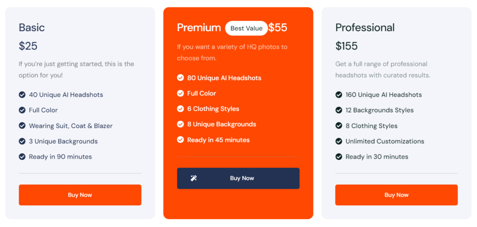477x227 pixels.
Task: Select the Basic plan heading
Action: click(32, 27)
